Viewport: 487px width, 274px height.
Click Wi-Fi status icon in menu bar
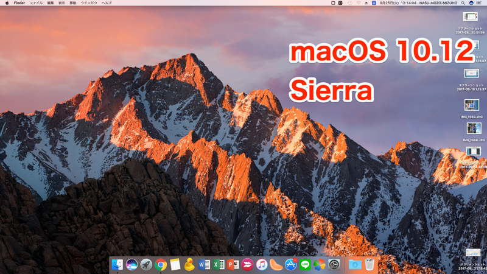[x=359, y=3]
